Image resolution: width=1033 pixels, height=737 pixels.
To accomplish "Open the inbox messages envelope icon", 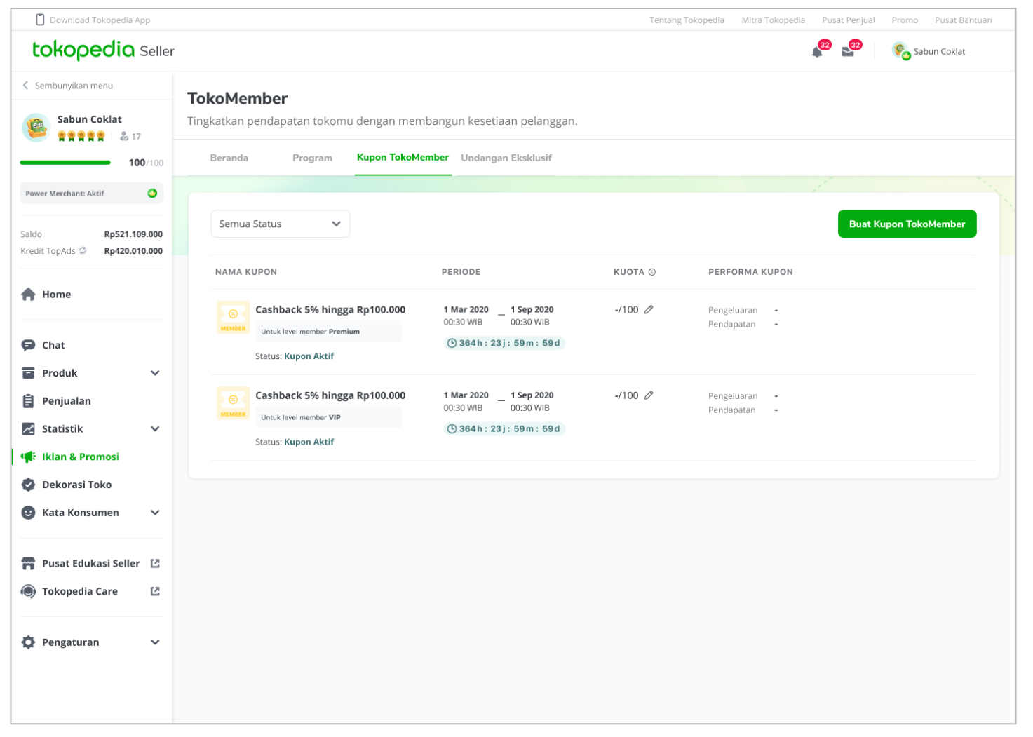I will 848,52.
